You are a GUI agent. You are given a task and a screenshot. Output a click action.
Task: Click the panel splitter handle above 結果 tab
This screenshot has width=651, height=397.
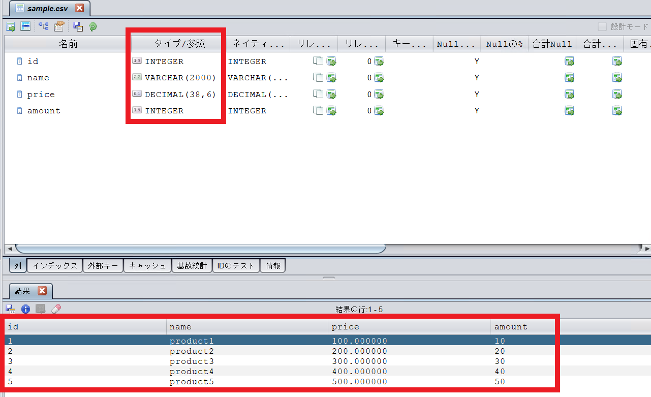pyautogui.click(x=329, y=278)
